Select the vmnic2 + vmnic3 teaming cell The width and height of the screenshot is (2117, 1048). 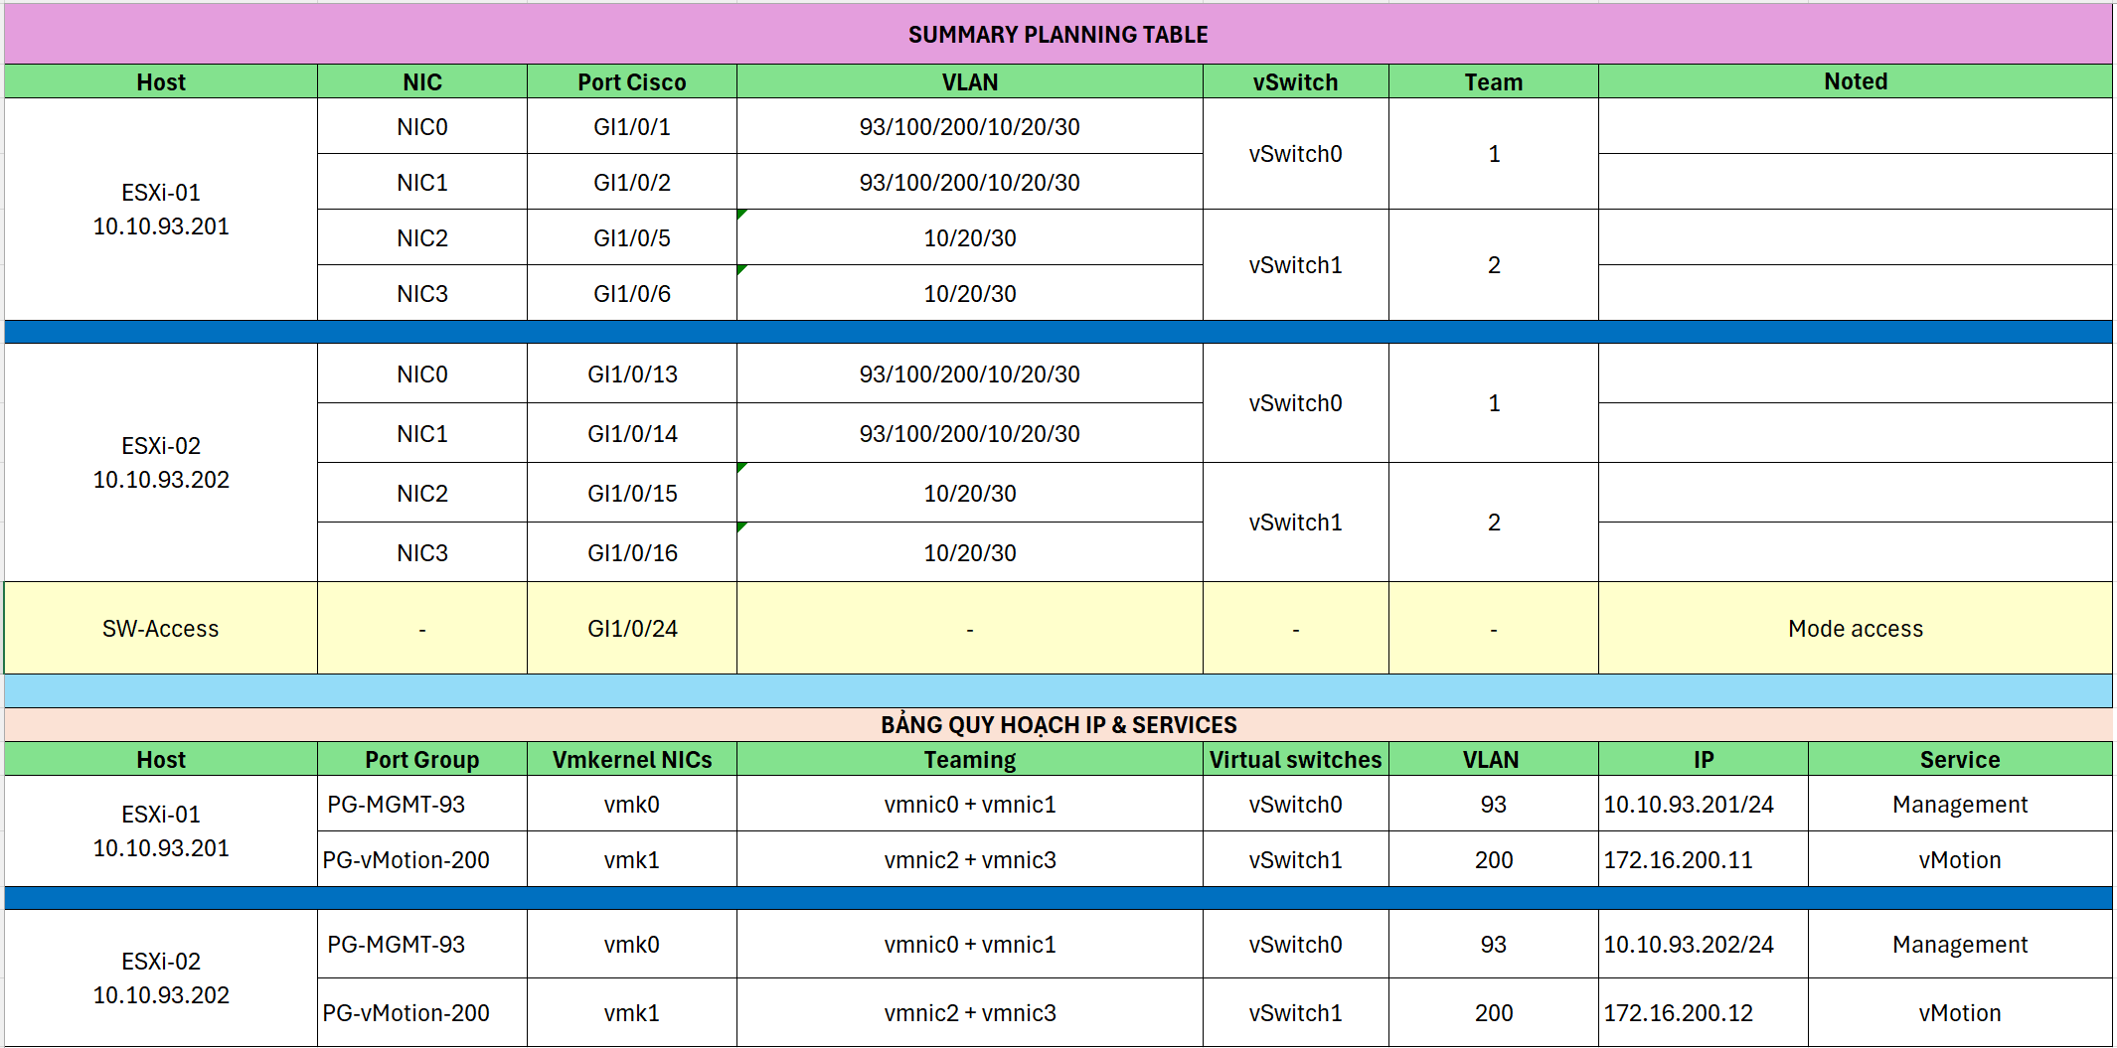pos(969,859)
